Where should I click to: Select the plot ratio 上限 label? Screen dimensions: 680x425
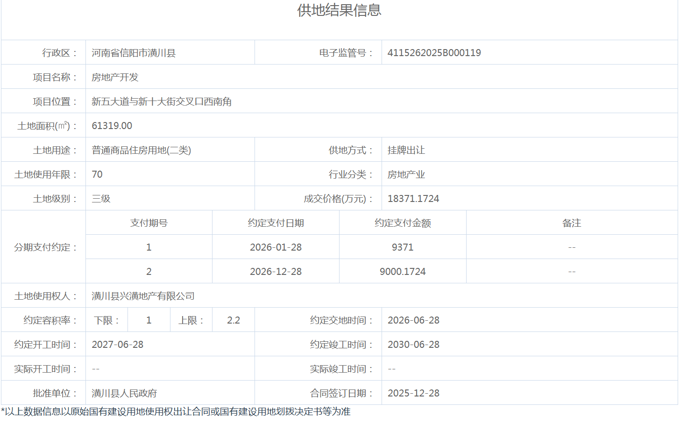pos(191,320)
